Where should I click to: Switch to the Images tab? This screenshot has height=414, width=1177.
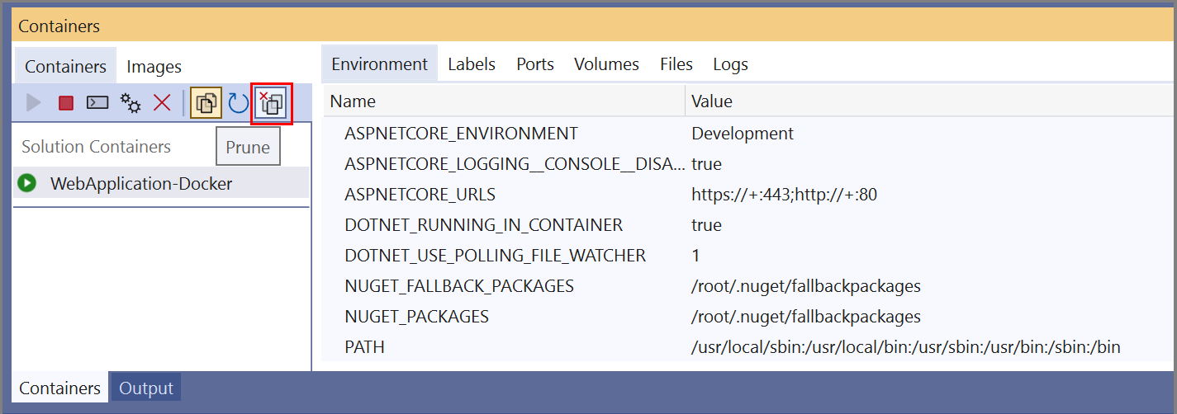[x=154, y=67]
